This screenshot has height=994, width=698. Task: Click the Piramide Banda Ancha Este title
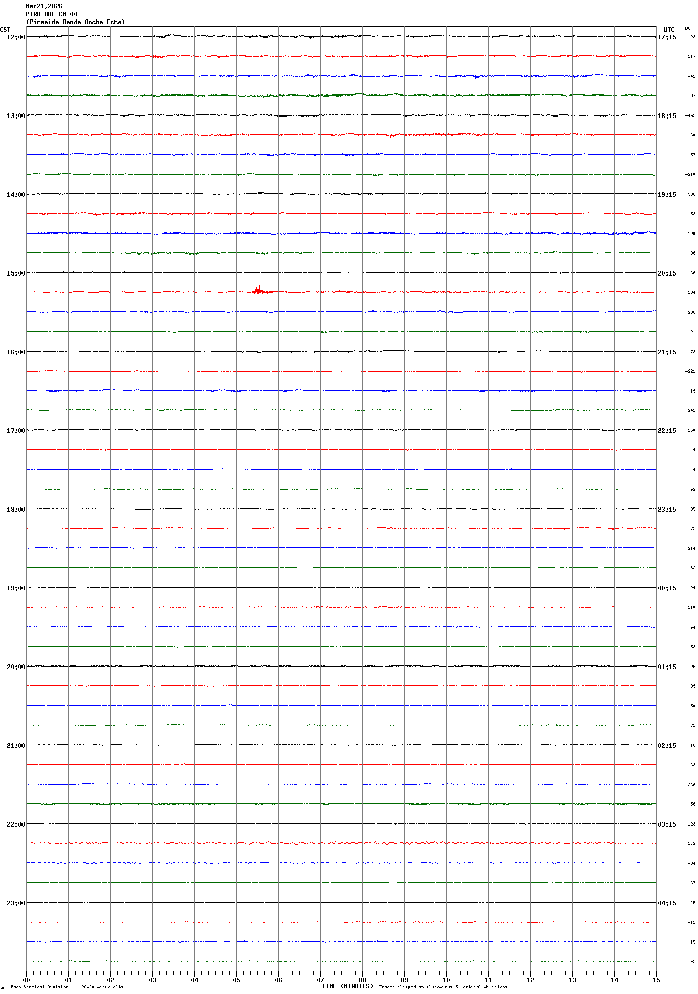click(76, 22)
